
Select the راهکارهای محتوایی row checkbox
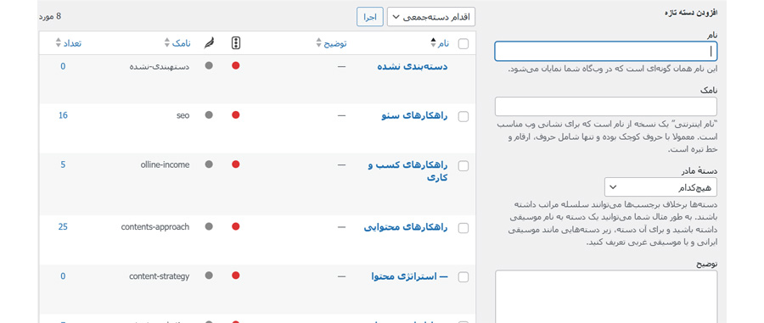pyautogui.click(x=463, y=228)
